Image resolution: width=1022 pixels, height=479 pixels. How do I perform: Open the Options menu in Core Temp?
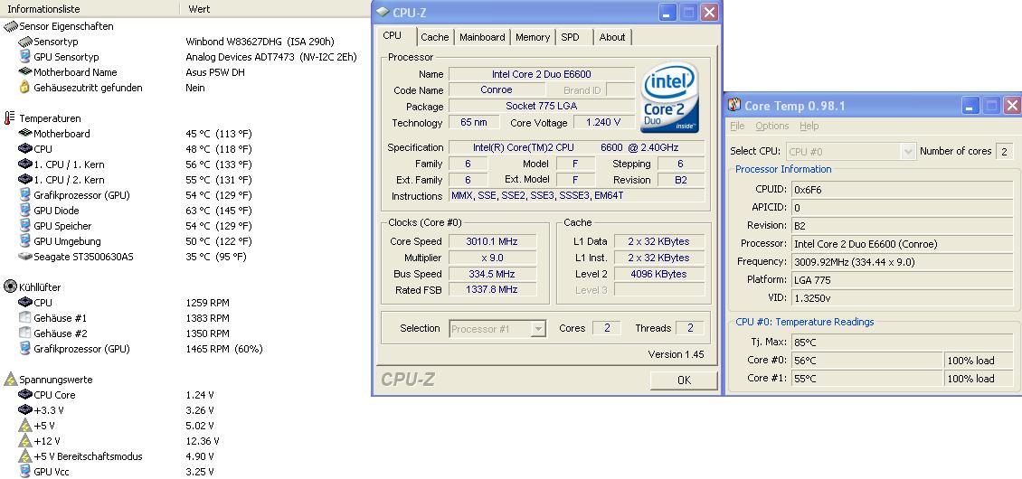click(772, 126)
